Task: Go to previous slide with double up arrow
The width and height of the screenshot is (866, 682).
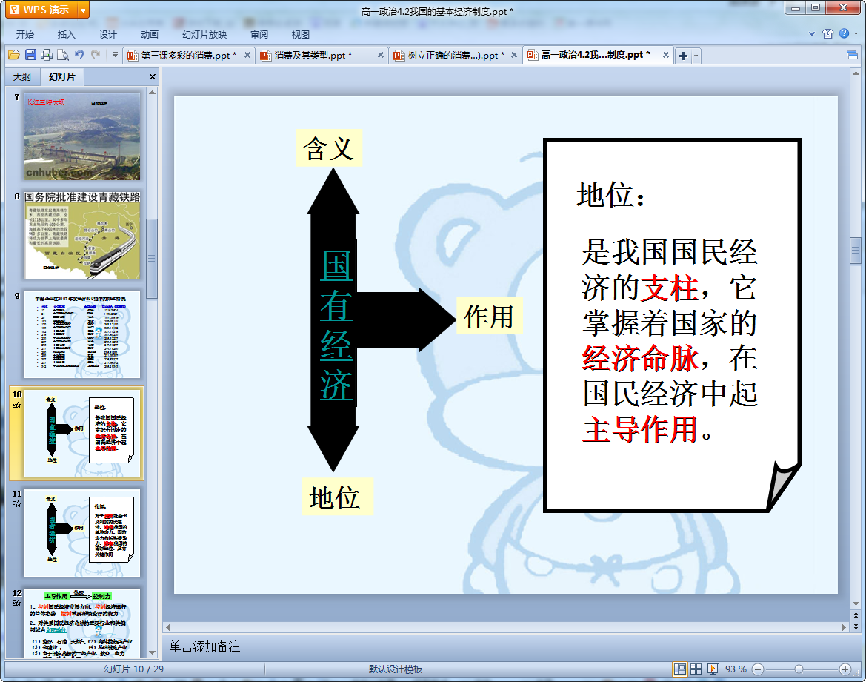Action: tap(856, 615)
